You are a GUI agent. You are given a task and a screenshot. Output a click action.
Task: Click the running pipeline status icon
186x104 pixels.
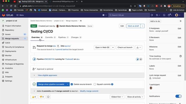(x=34, y=59)
